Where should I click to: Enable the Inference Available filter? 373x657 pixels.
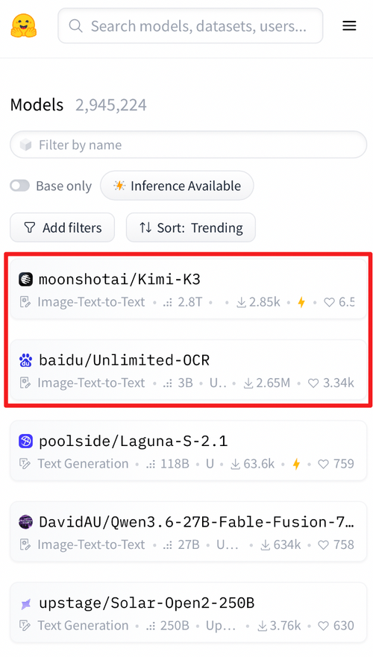(x=177, y=186)
